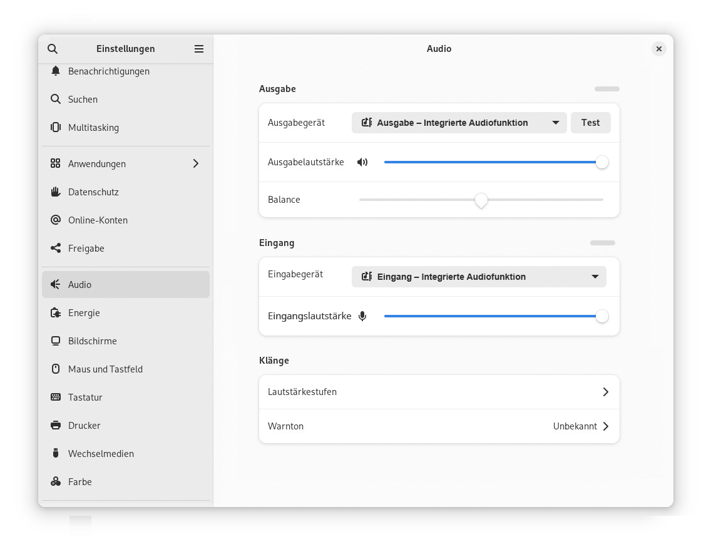Screen dimensions: 711x549
Task: Open the Eingabegerät dropdown
Action: 479,277
